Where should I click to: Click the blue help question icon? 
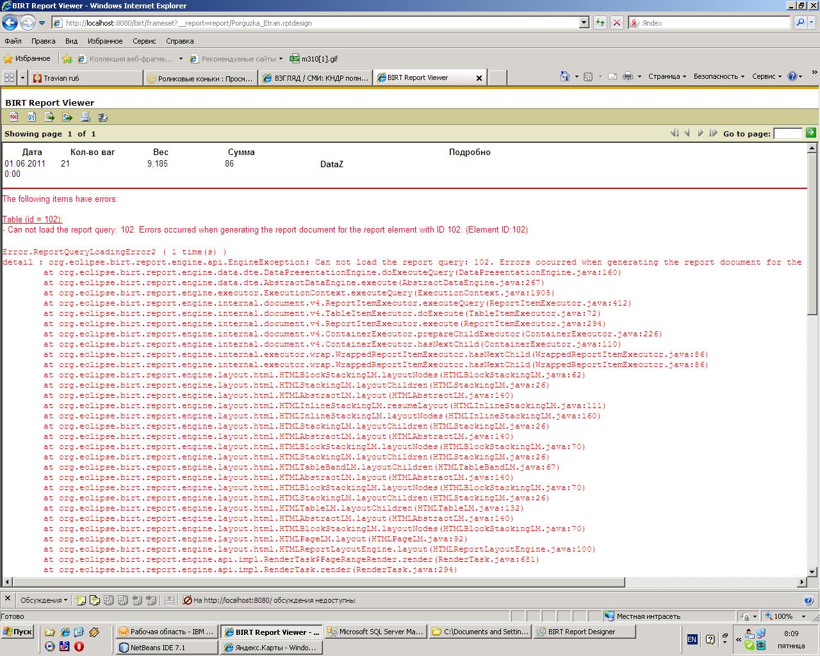[792, 76]
